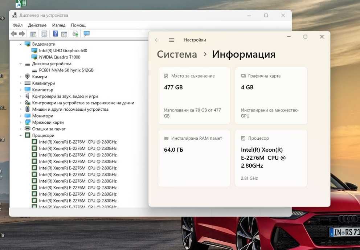Screen dimensions: 360x250
Task: Click the Back arrow in Device Manager toolbar
Action: click(14, 34)
